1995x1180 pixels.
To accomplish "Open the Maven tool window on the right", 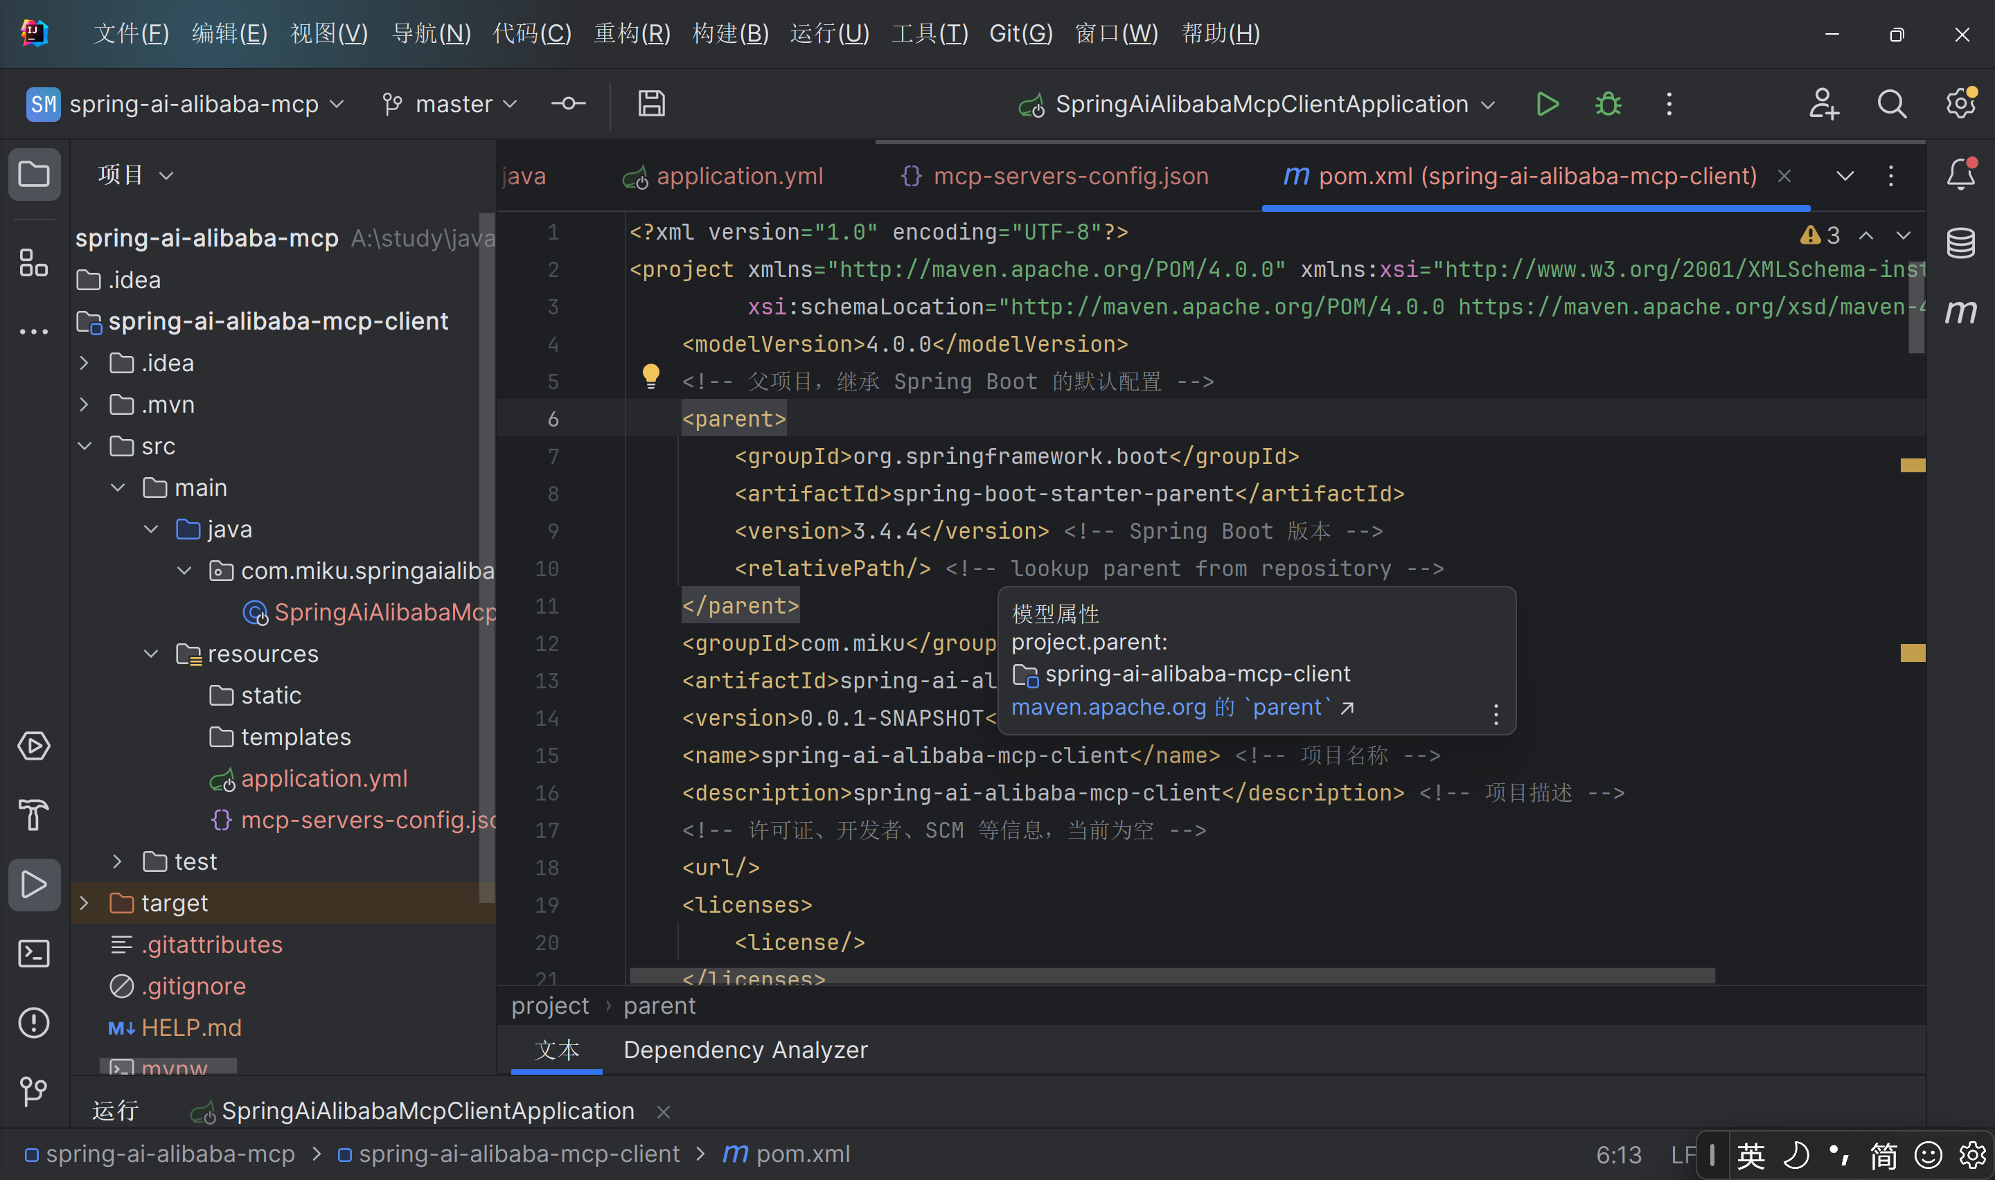I will pos(1960,312).
